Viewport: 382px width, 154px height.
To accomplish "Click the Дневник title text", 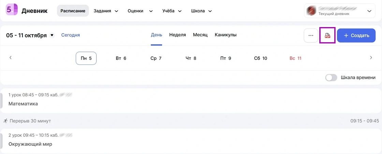I will point(34,11).
